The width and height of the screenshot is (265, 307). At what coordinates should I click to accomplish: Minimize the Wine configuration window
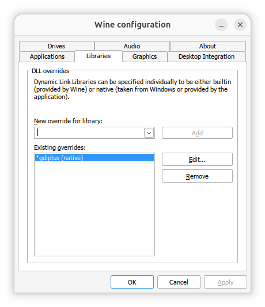pyautogui.click(x=221, y=25)
